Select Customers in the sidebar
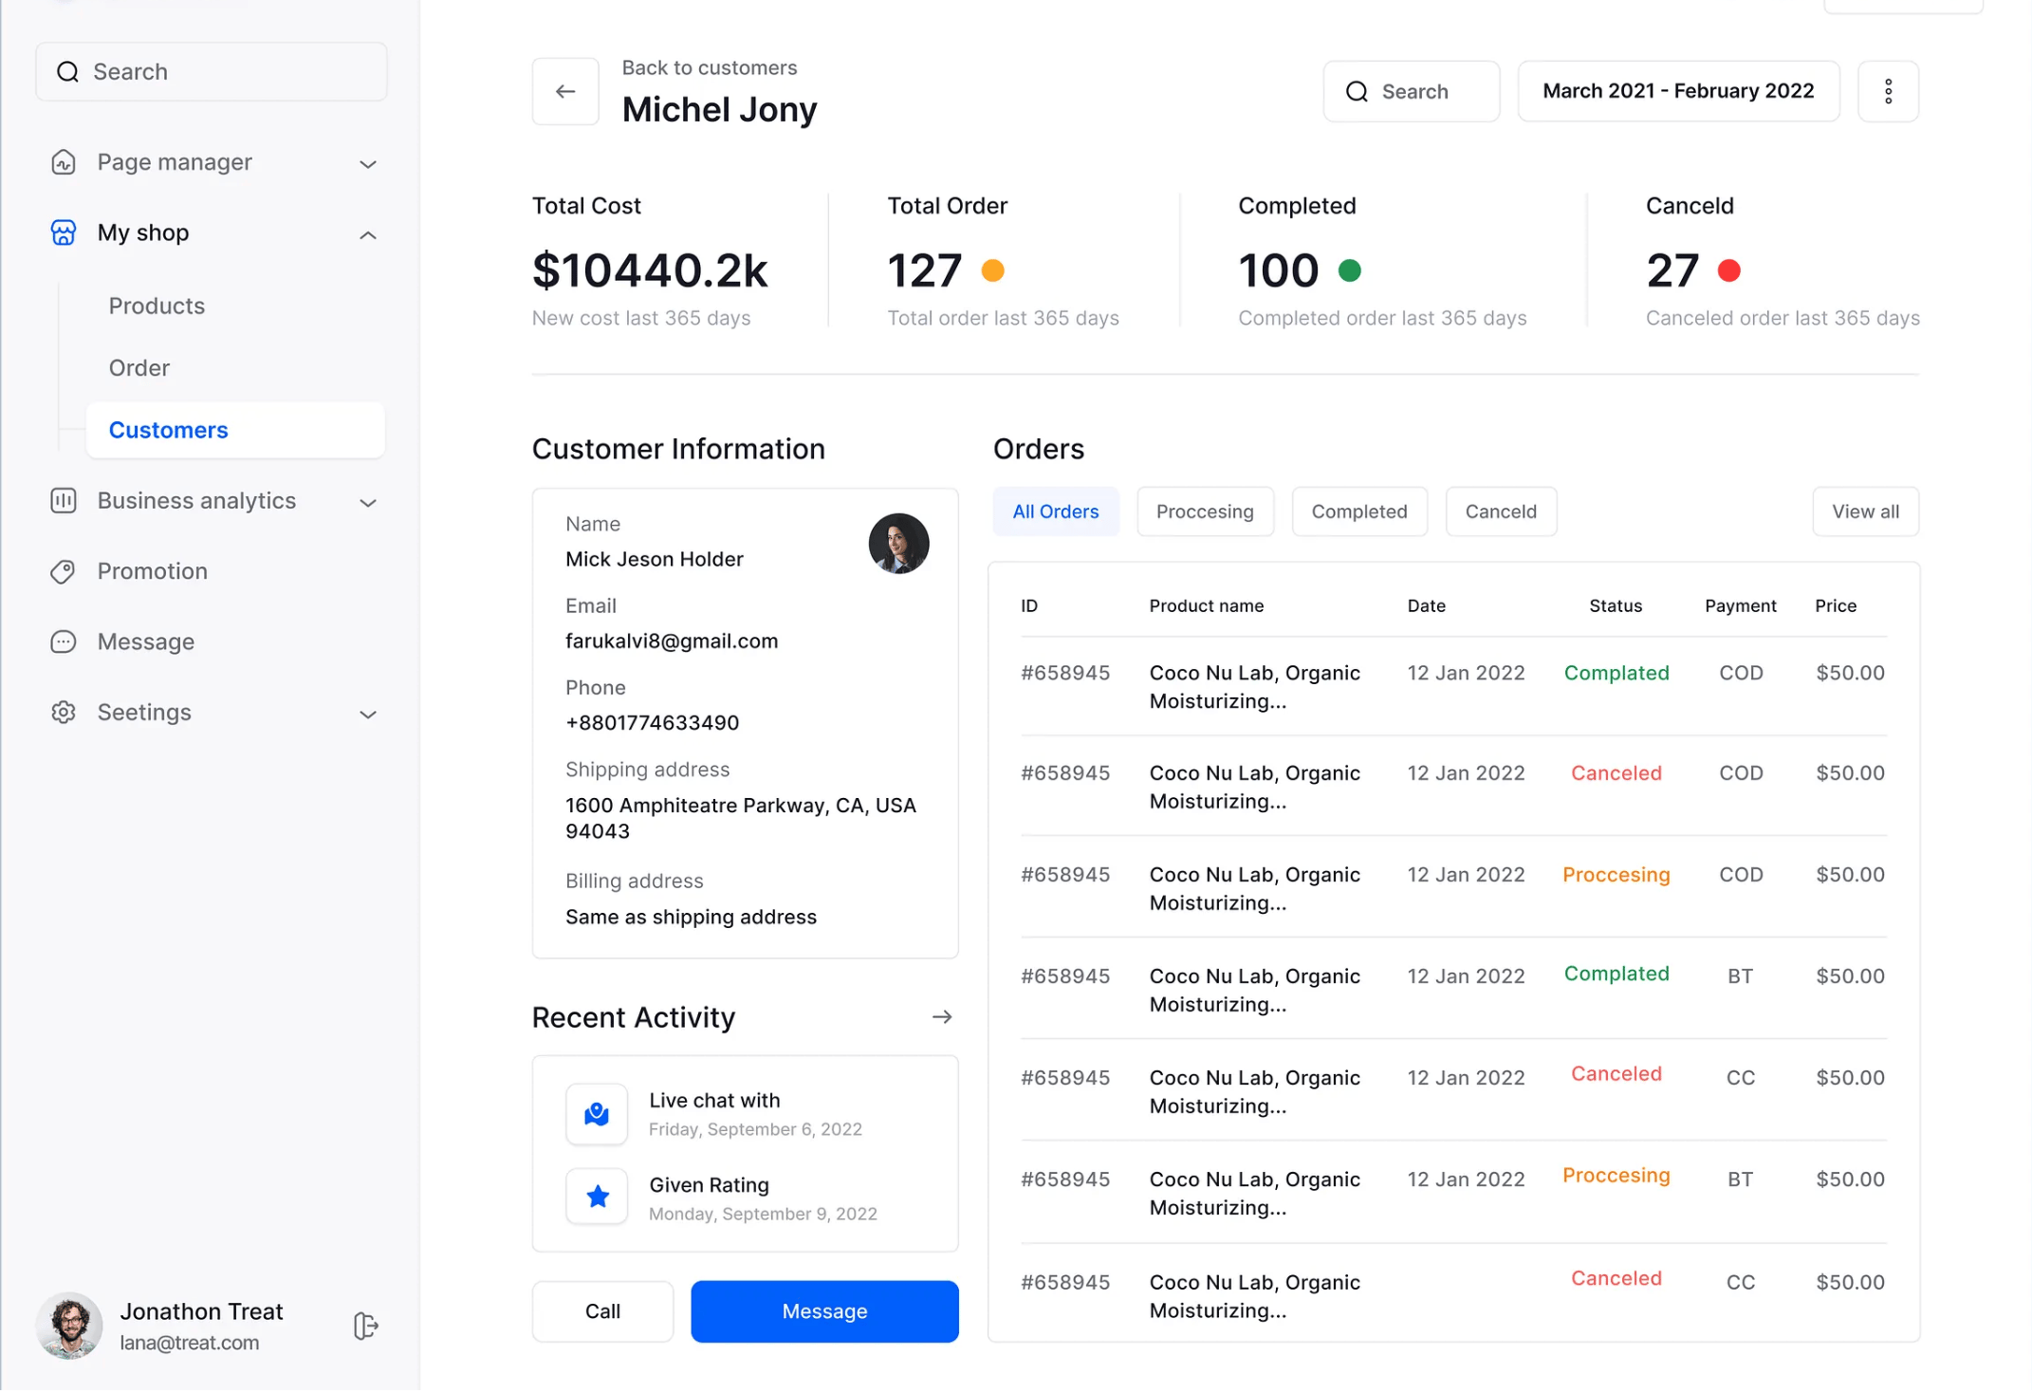Screen dimensions: 2032x1393 [x=235, y=430]
